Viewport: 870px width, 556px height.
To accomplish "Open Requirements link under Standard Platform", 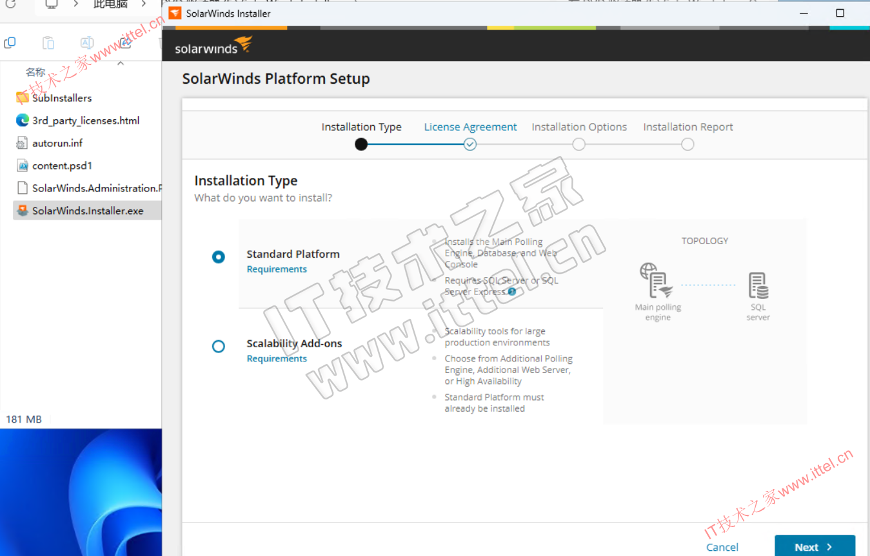I will [x=277, y=269].
